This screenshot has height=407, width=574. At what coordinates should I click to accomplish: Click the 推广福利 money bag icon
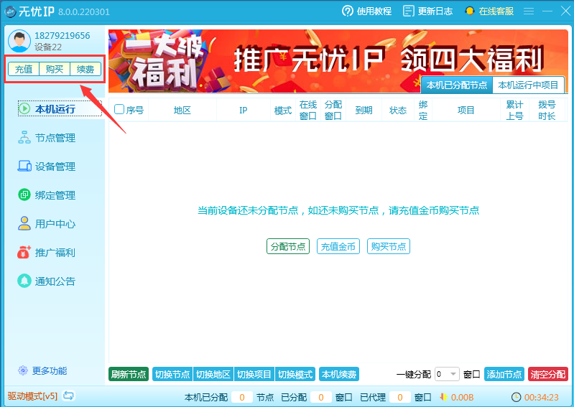(x=24, y=252)
